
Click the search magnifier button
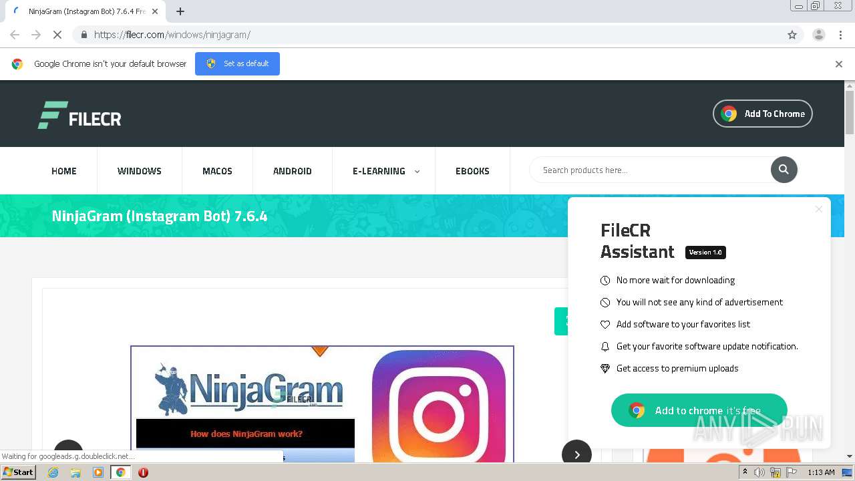tap(784, 170)
